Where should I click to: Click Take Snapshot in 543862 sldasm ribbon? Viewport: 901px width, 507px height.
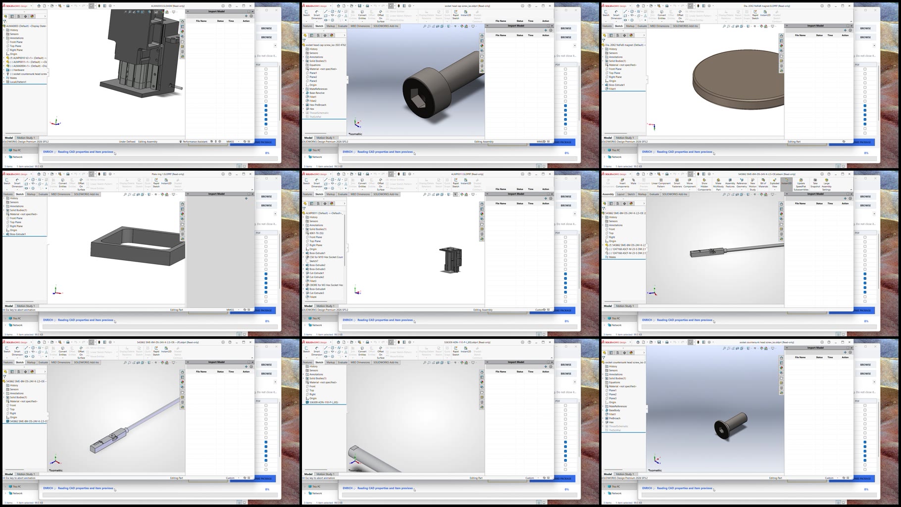815,183
